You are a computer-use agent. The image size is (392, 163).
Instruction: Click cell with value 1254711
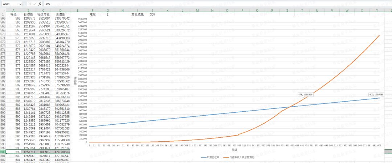pos(28,152)
